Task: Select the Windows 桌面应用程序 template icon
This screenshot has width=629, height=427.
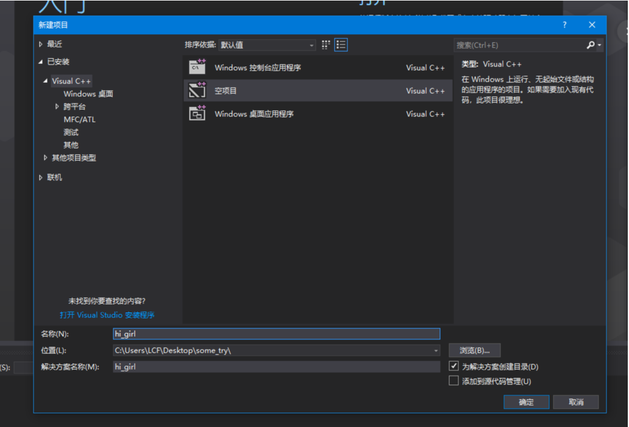Action: (197, 113)
